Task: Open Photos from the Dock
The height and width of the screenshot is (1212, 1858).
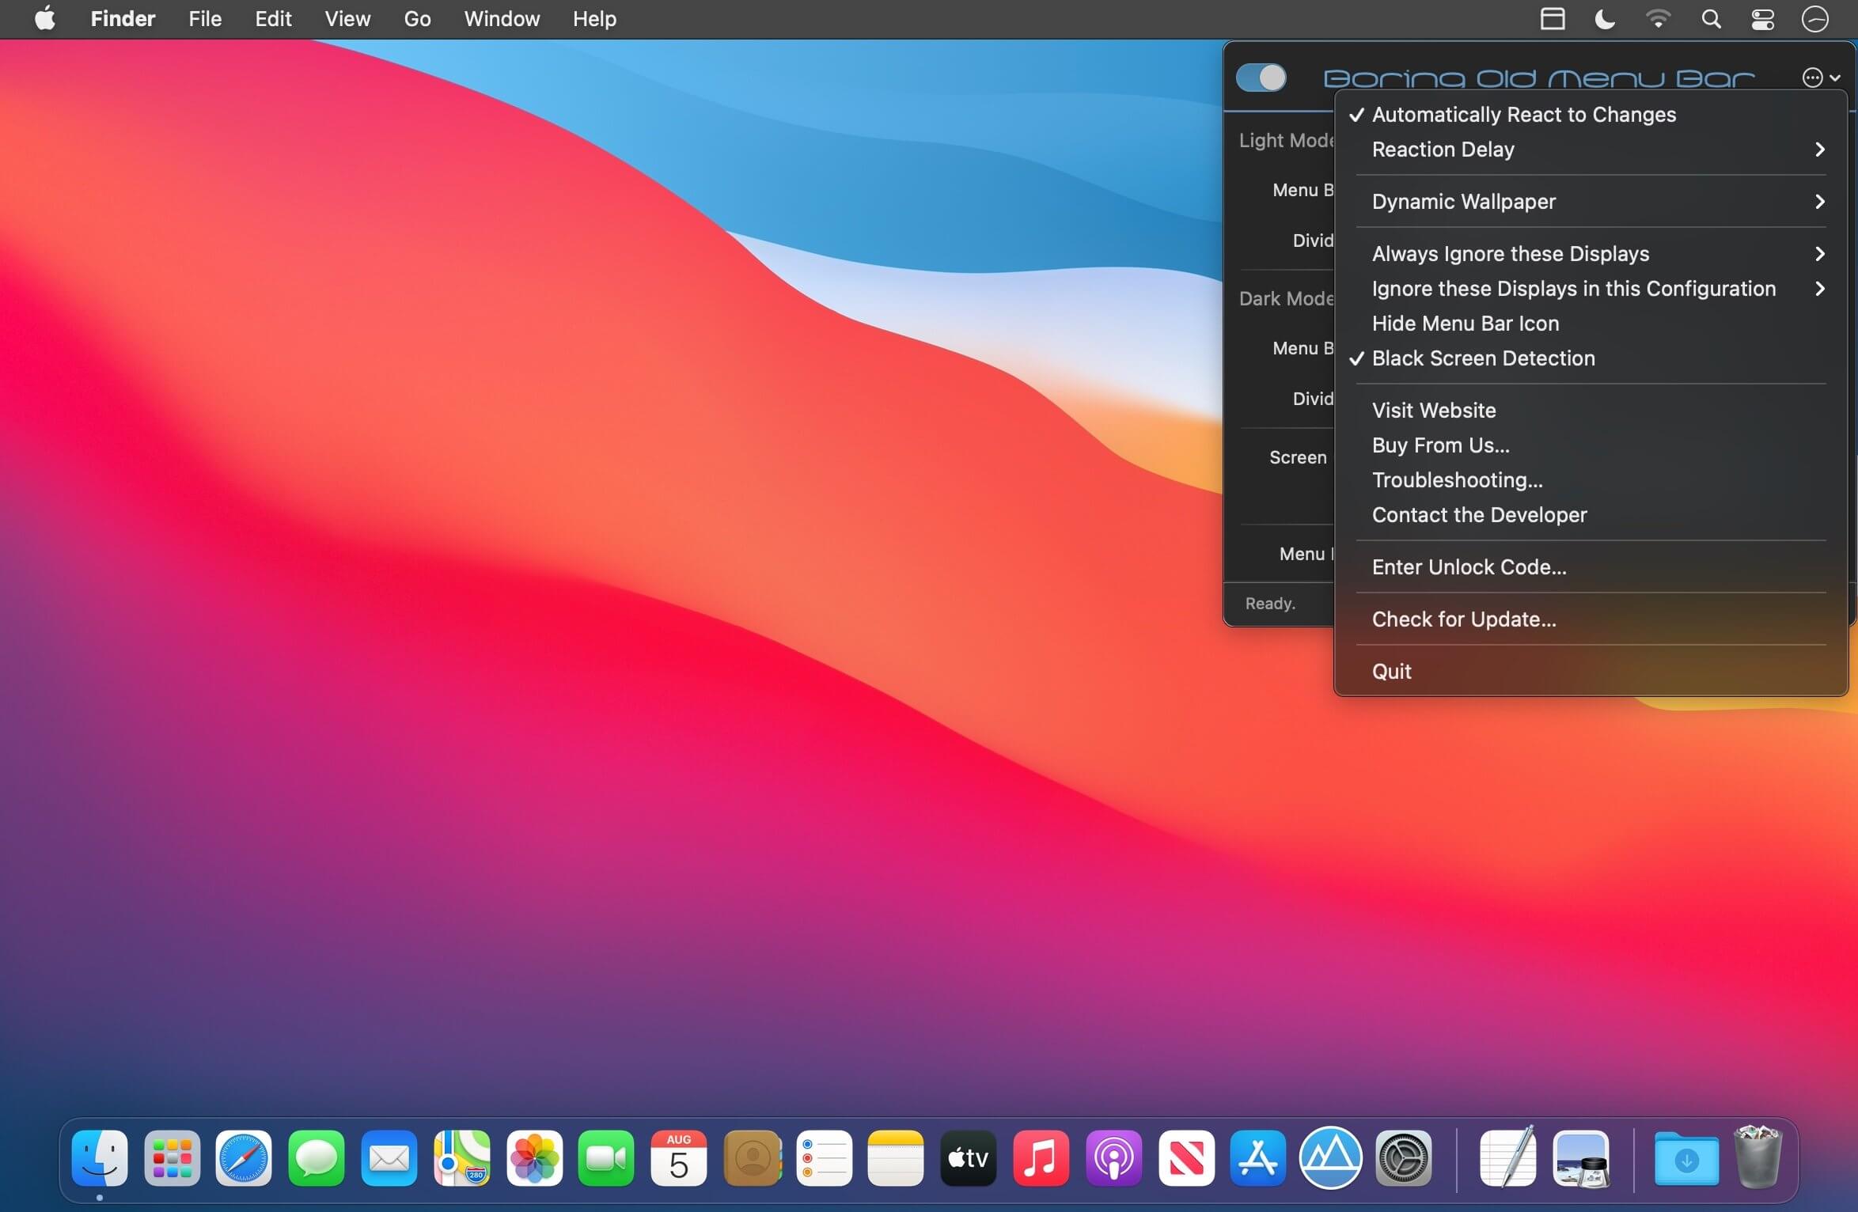Action: (535, 1158)
